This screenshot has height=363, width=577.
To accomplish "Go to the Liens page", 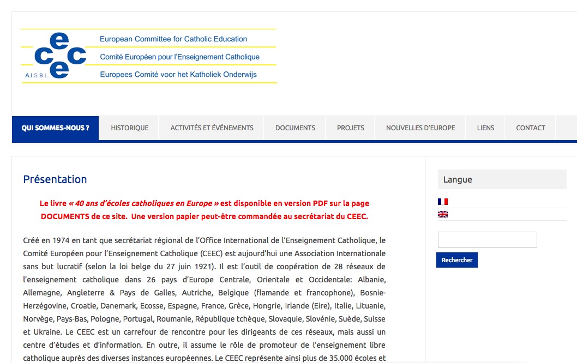I will click(485, 128).
